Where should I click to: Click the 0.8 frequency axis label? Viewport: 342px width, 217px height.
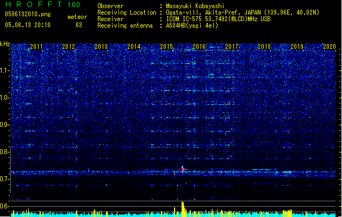click(5, 152)
